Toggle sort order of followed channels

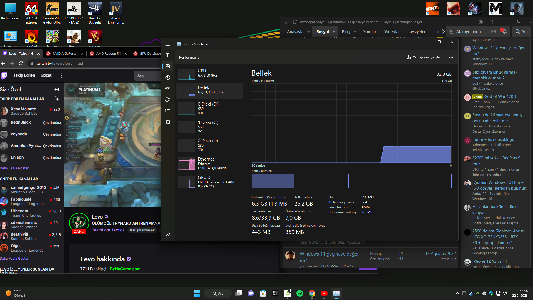[x=57, y=99]
